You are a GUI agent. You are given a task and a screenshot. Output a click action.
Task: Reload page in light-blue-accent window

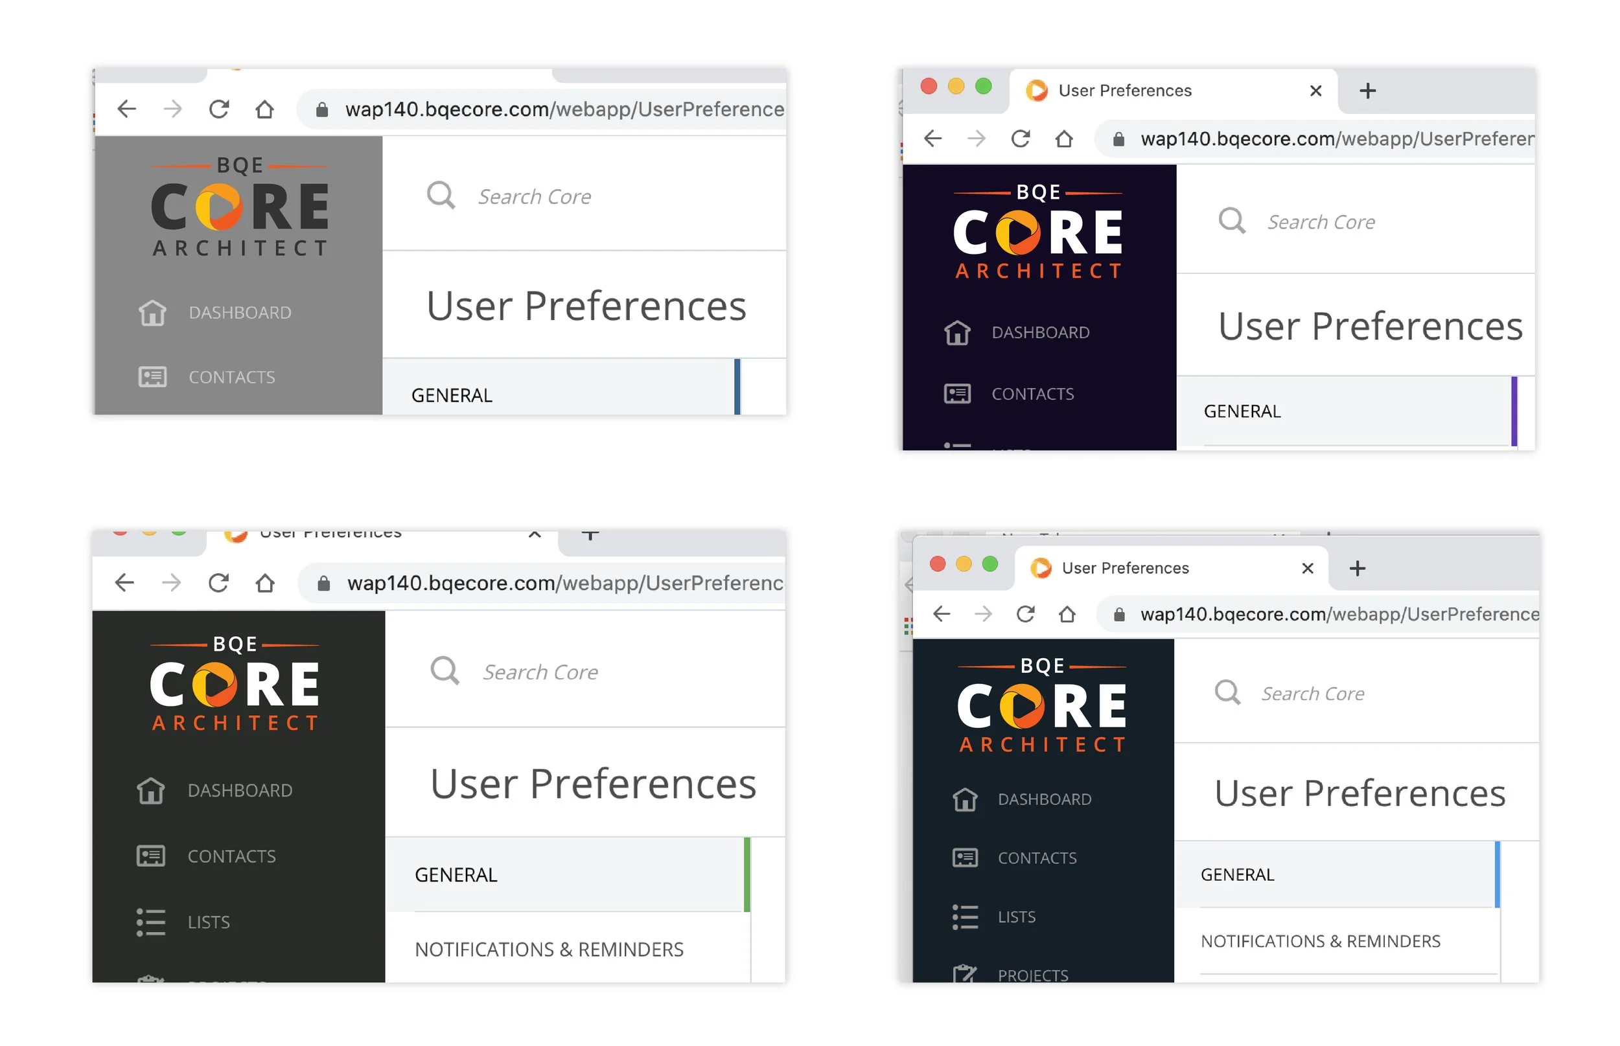point(1024,614)
